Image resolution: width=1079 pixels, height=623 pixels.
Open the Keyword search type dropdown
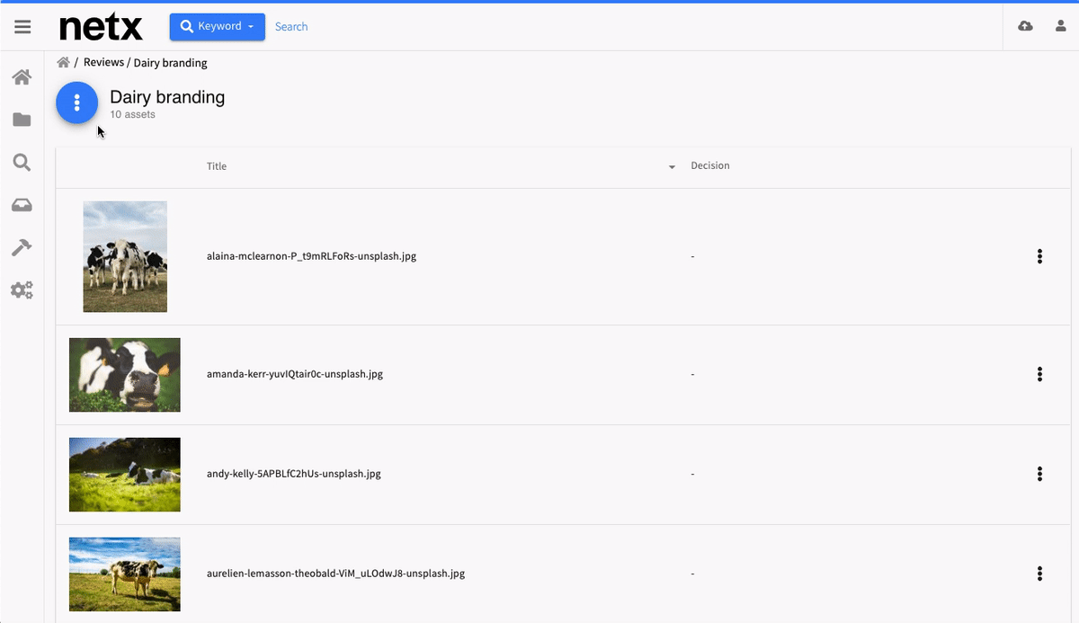[x=217, y=27]
